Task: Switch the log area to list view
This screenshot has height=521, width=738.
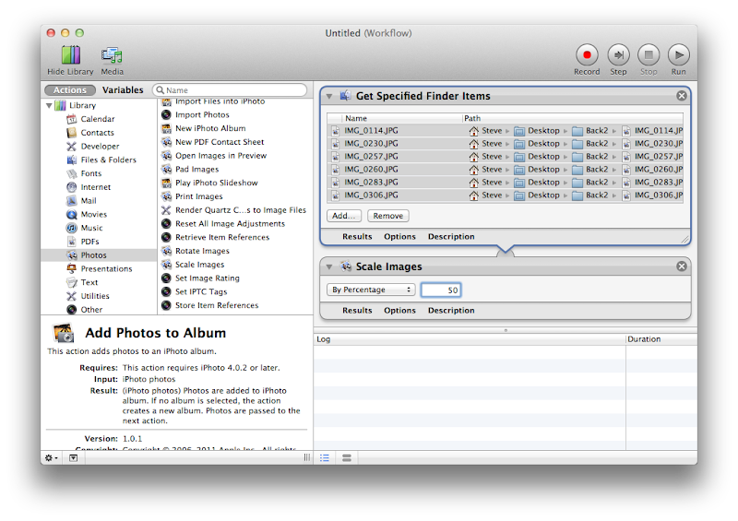Action: (325, 457)
